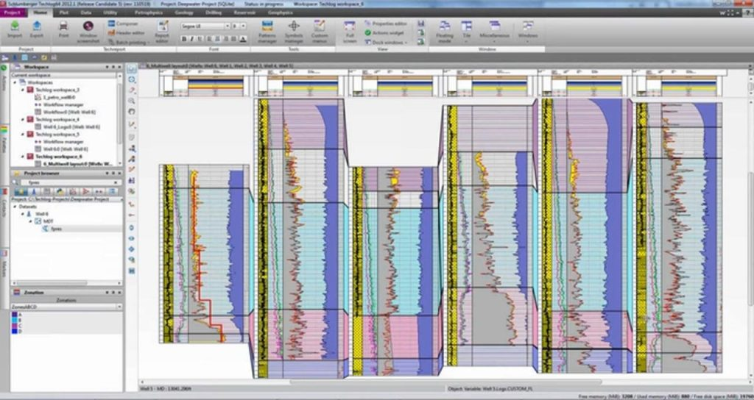Toggle italic text formatting
This screenshot has width=754, height=400.
[192, 39]
